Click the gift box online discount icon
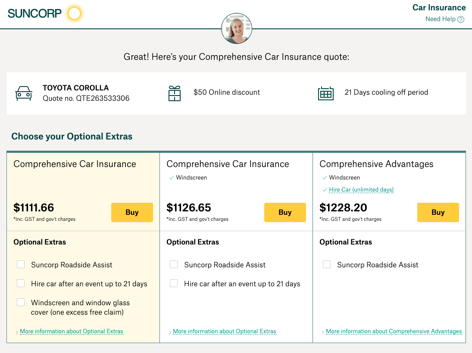 pos(175,93)
